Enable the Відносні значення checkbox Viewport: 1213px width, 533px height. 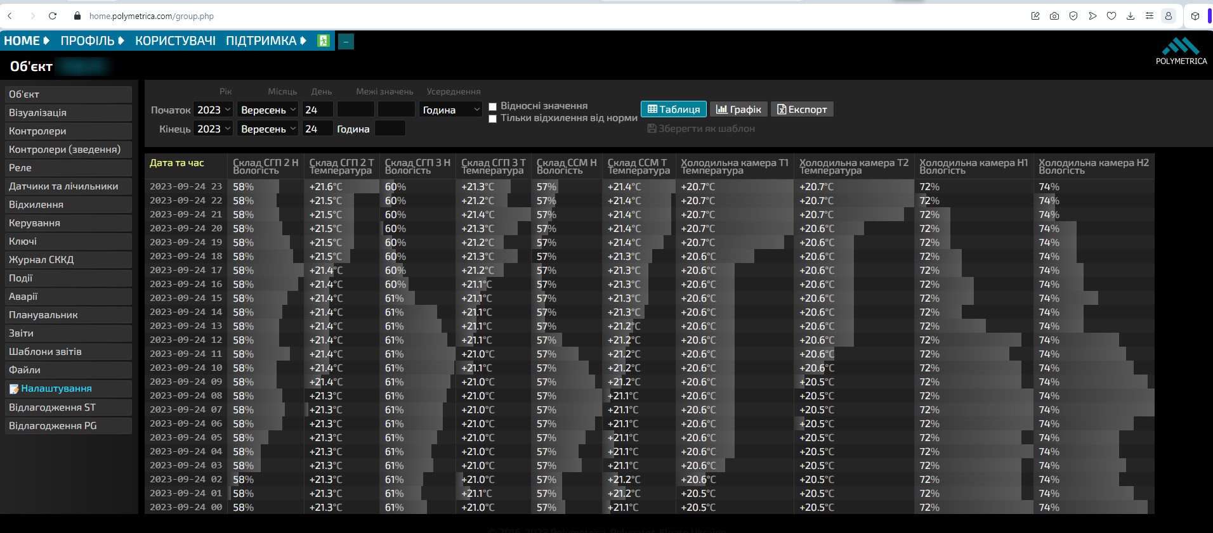492,106
